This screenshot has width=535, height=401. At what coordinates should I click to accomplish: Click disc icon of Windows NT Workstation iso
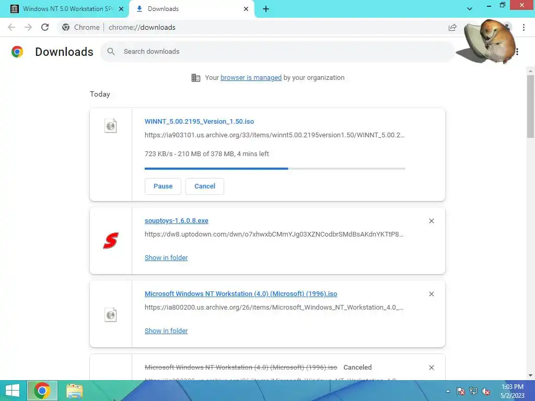(111, 315)
